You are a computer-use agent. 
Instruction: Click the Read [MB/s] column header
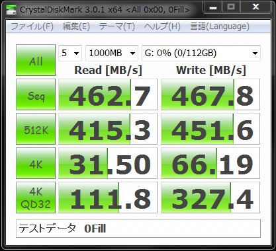pyautogui.click(x=108, y=71)
